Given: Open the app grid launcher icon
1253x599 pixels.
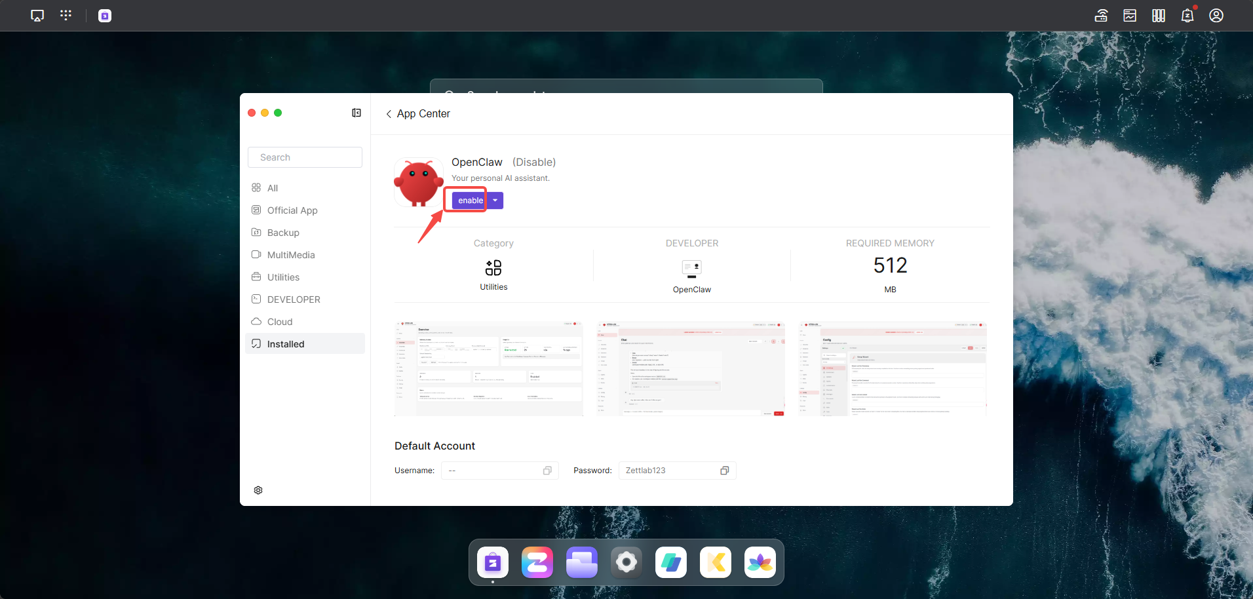Looking at the screenshot, I should (x=66, y=15).
